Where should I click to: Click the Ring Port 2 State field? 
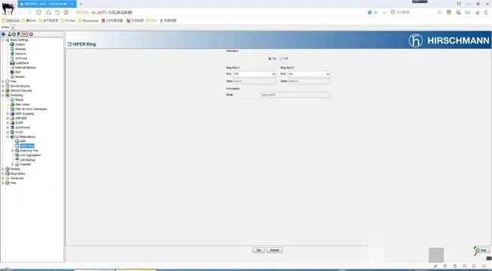pyautogui.click(x=308, y=81)
